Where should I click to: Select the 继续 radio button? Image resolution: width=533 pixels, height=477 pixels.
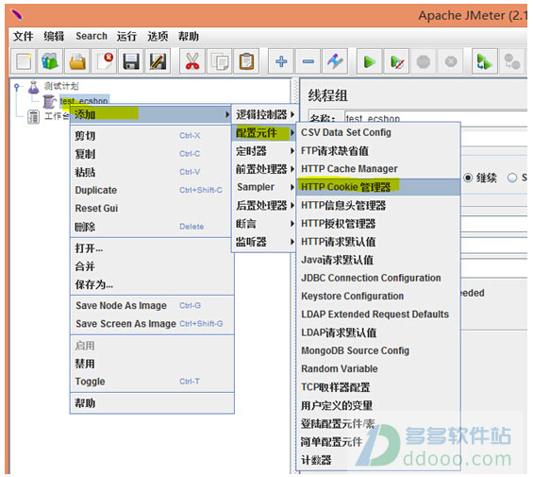point(468,178)
